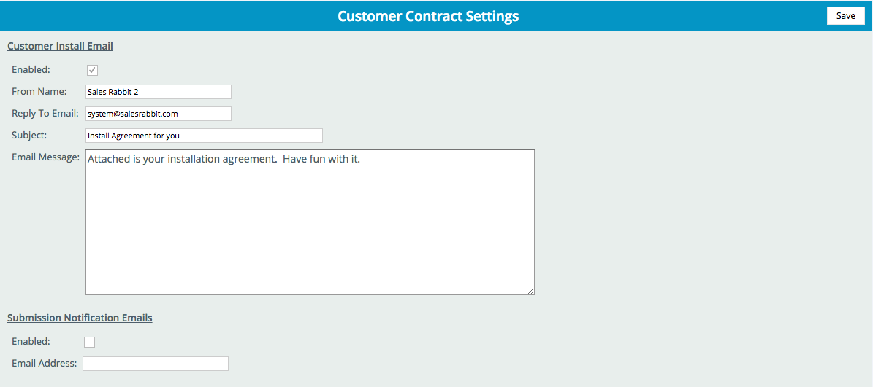Click the empty Email Address field
This screenshot has width=873, height=387.
coord(156,364)
